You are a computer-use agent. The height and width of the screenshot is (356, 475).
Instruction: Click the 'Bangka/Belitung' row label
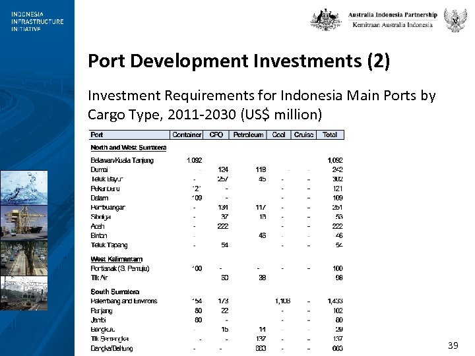(111, 348)
